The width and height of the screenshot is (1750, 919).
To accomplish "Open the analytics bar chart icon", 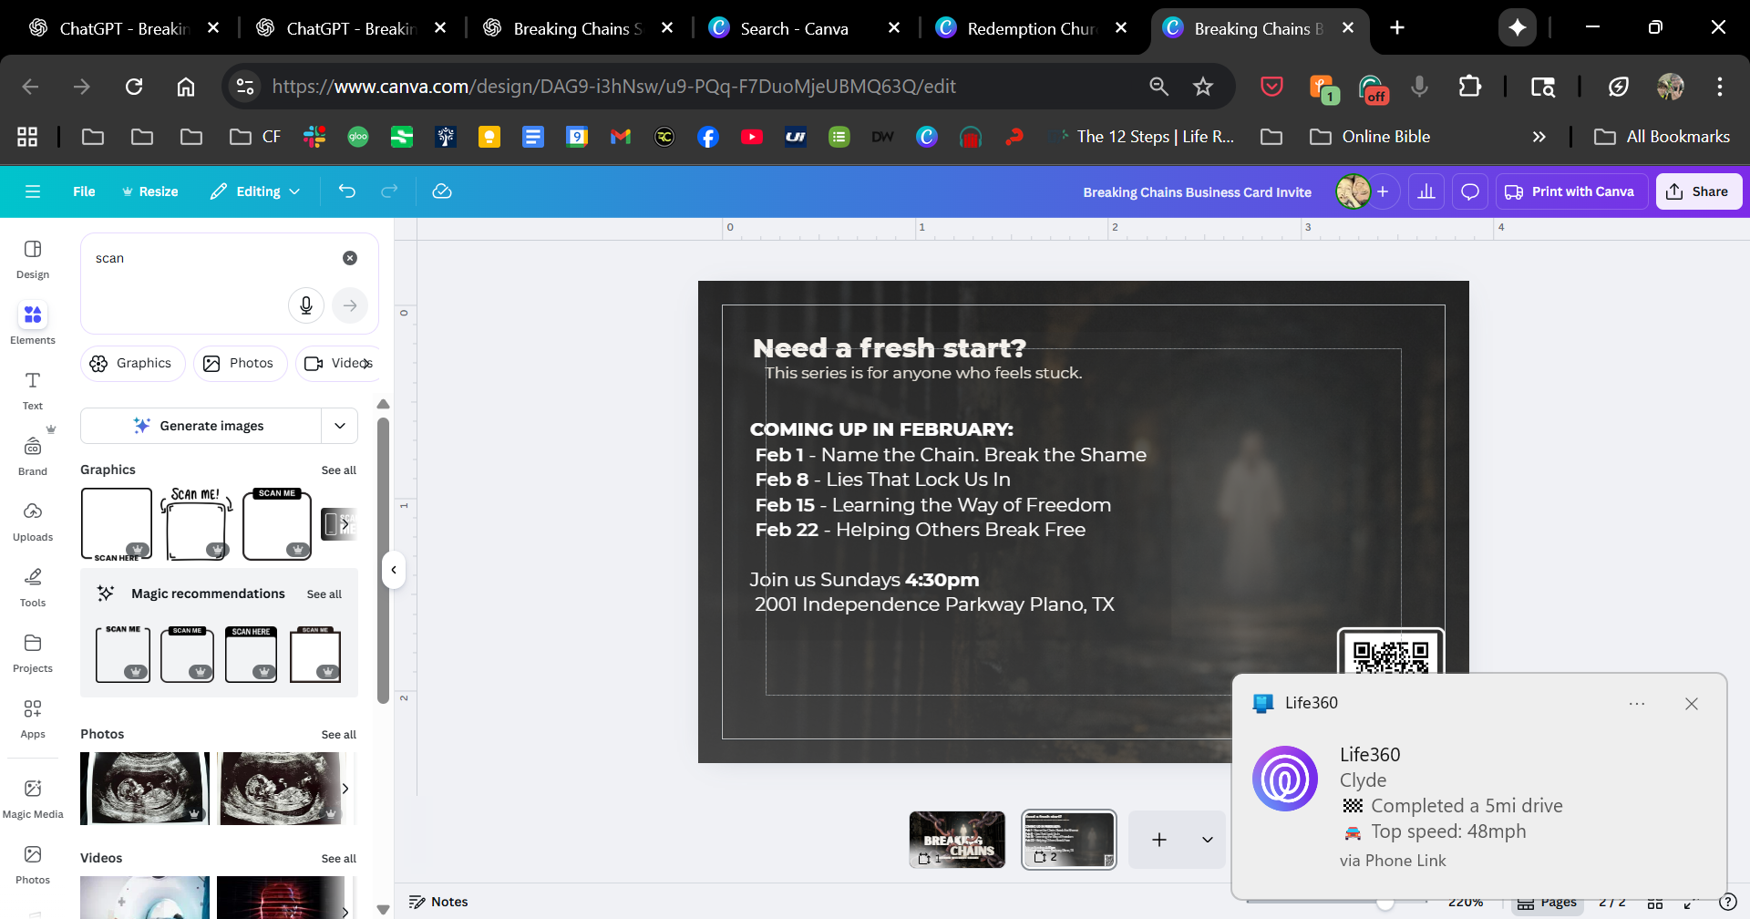I will [x=1426, y=191].
